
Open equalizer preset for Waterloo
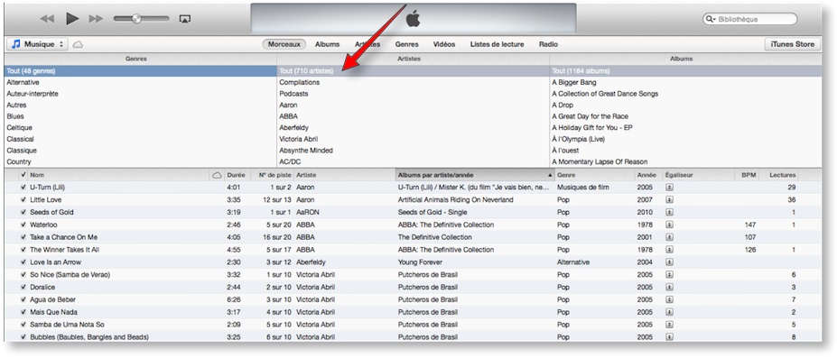tap(669, 225)
